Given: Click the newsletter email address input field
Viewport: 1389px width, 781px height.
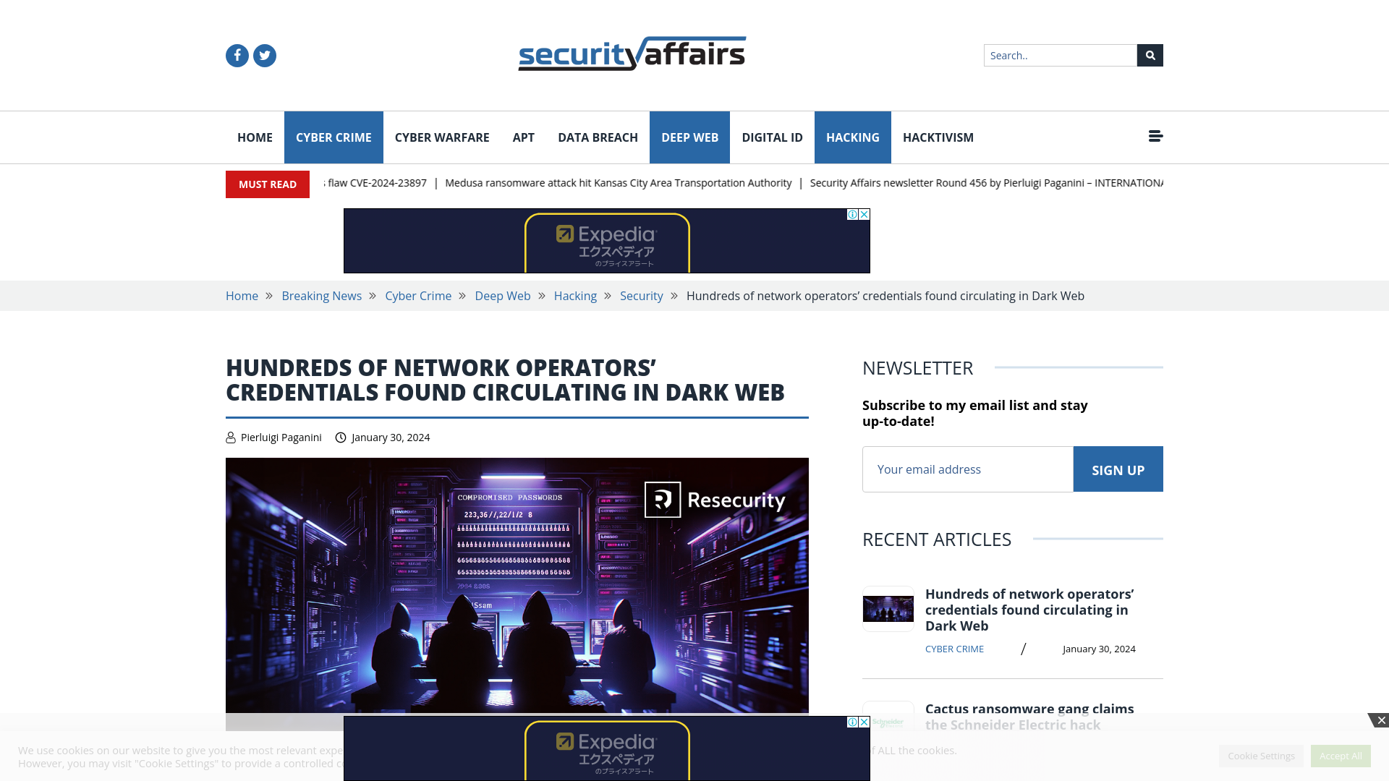Looking at the screenshot, I should pos(967,469).
